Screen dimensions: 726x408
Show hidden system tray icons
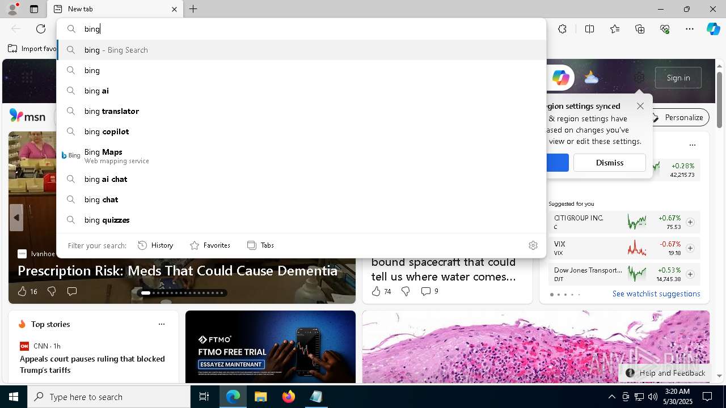[x=612, y=397]
